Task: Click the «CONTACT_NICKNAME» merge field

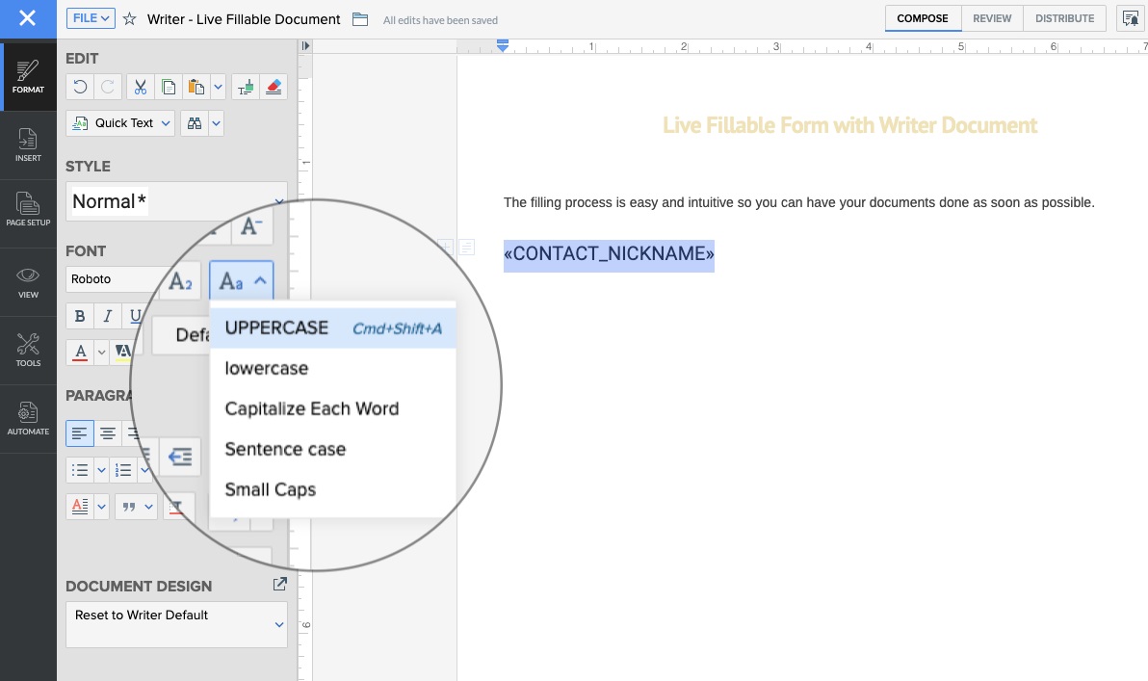Action: [609, 254]
